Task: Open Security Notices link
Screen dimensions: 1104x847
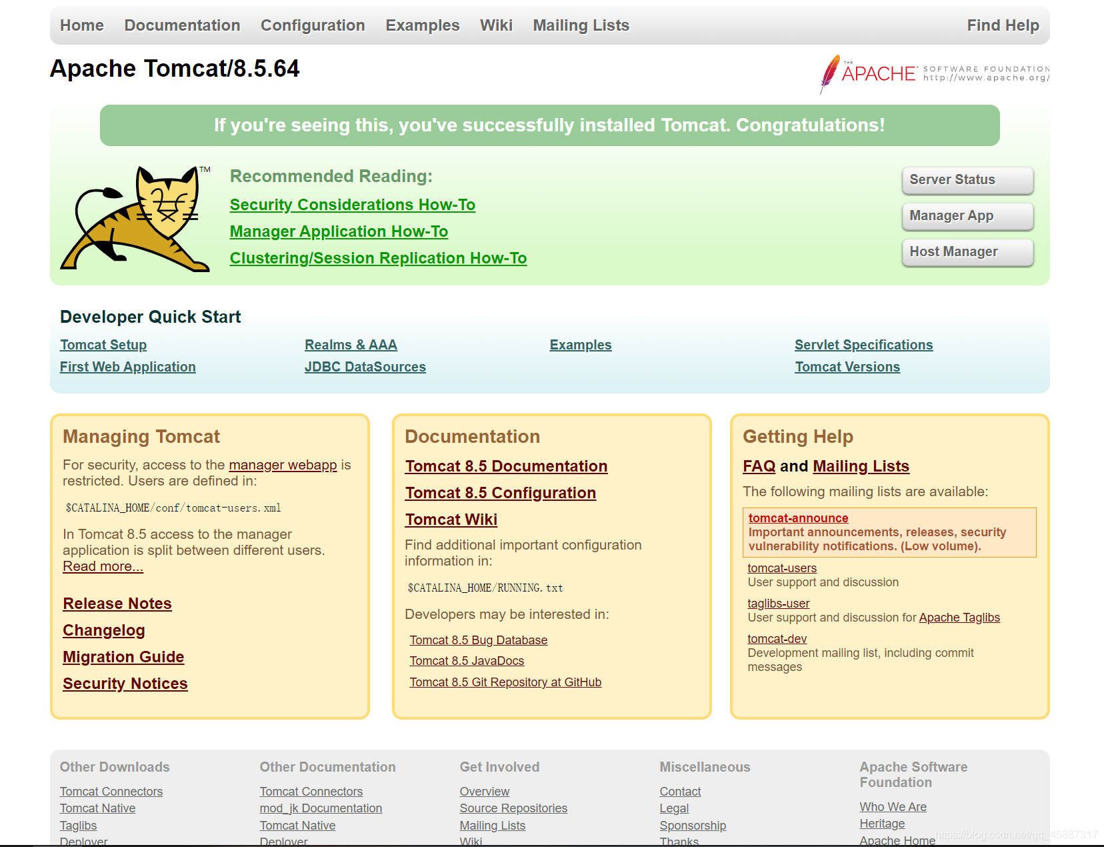Action: pos(125,684)
